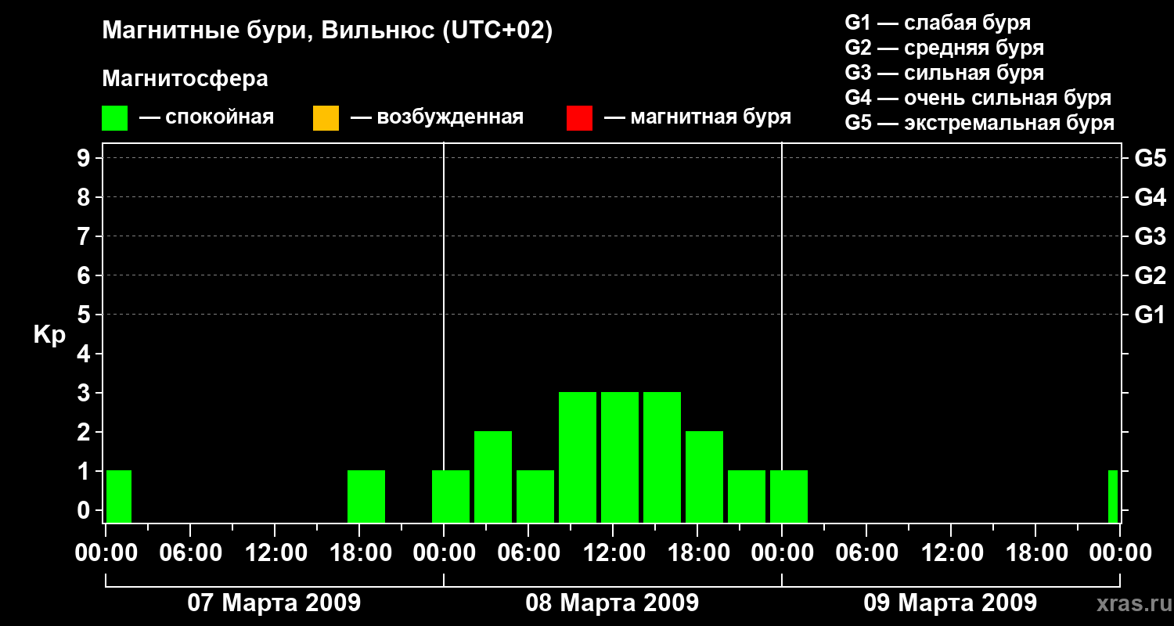Click the '12:00' time label of 08 Марта

click(613, 553)
